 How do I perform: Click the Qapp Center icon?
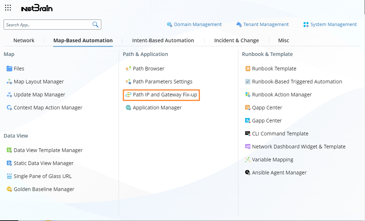coord(248,108)
